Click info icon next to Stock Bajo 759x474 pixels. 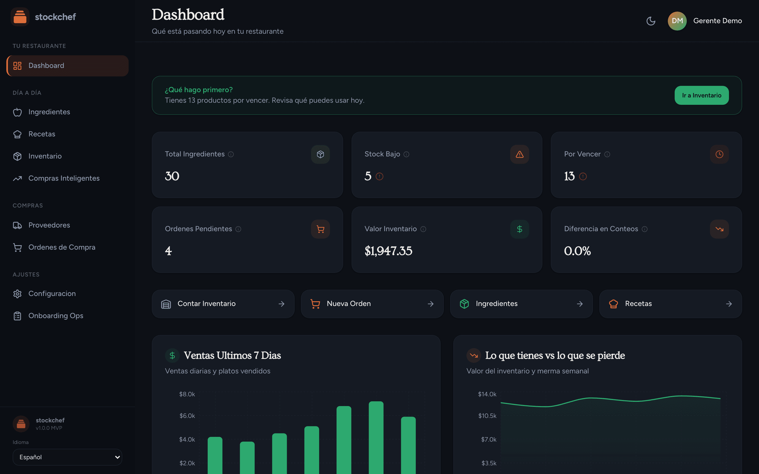pos(406,154)
